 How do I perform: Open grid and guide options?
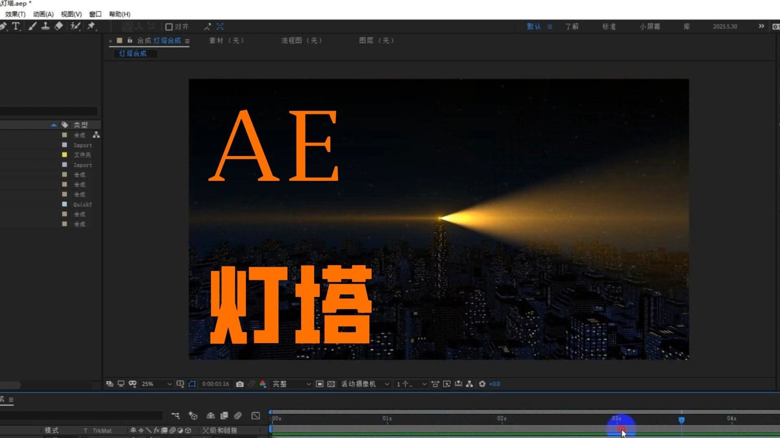180,384
